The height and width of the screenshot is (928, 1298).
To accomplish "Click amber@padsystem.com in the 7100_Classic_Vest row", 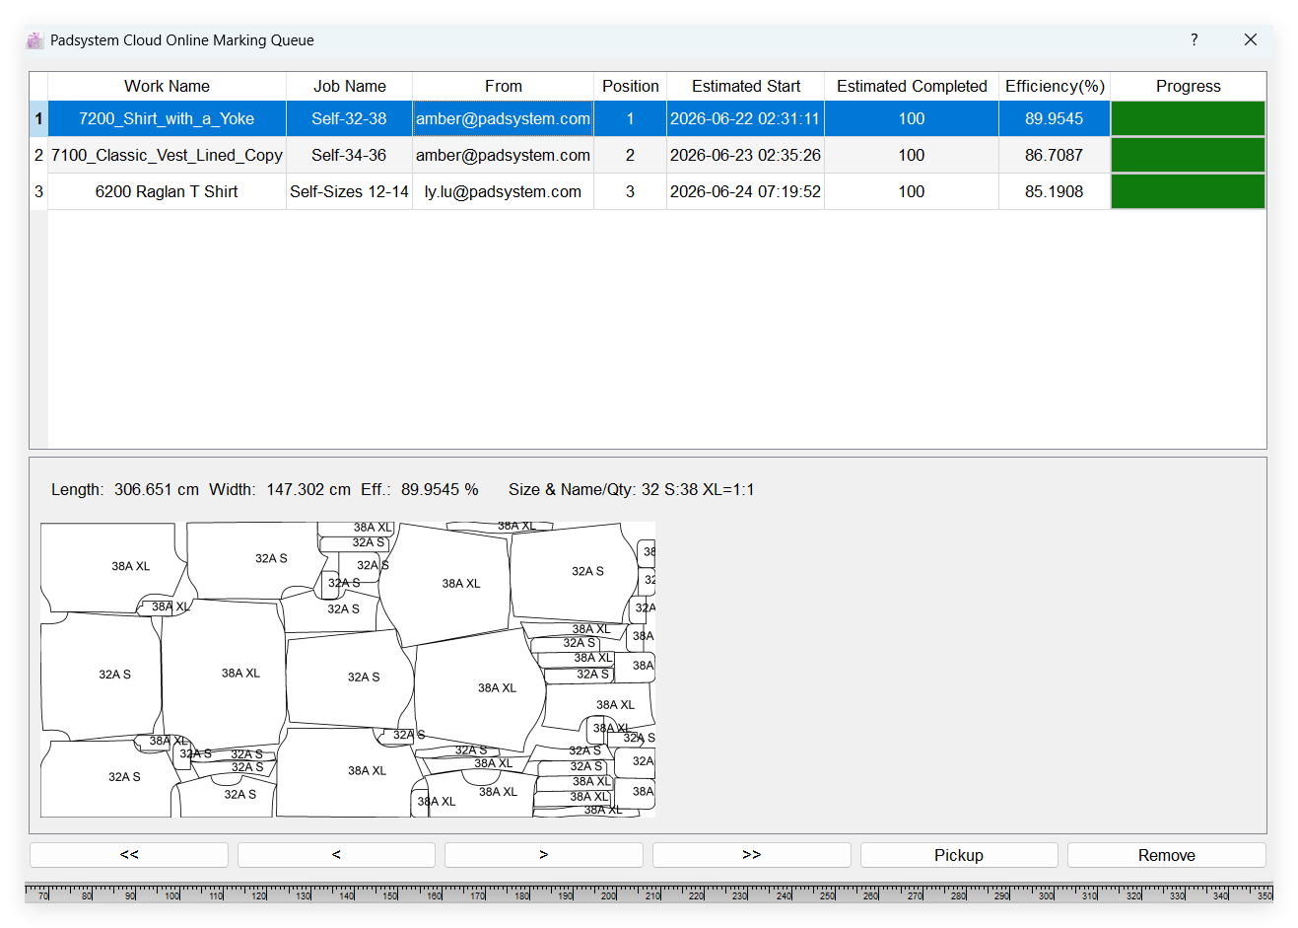I will [x=503, y=155].
